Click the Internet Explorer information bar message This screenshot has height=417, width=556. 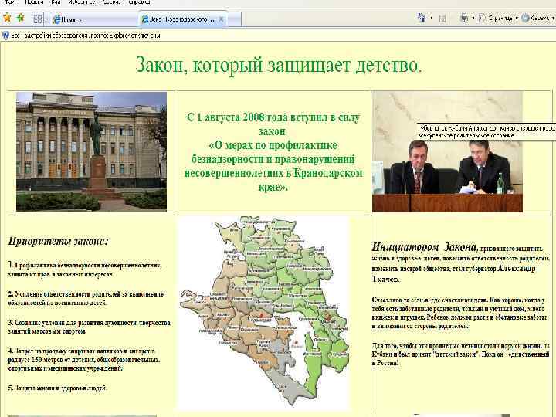click(86, 36)
